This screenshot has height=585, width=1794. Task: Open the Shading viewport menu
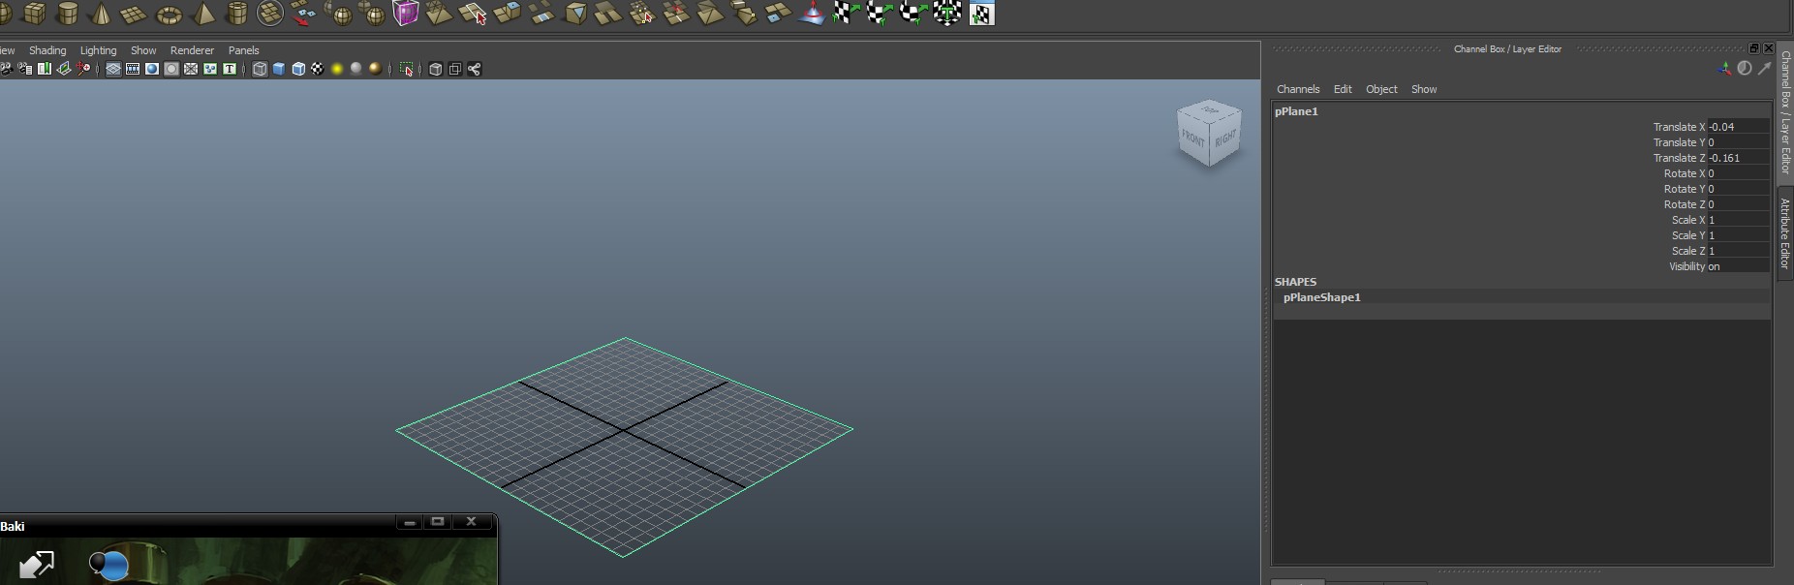(x=47, y=50)
